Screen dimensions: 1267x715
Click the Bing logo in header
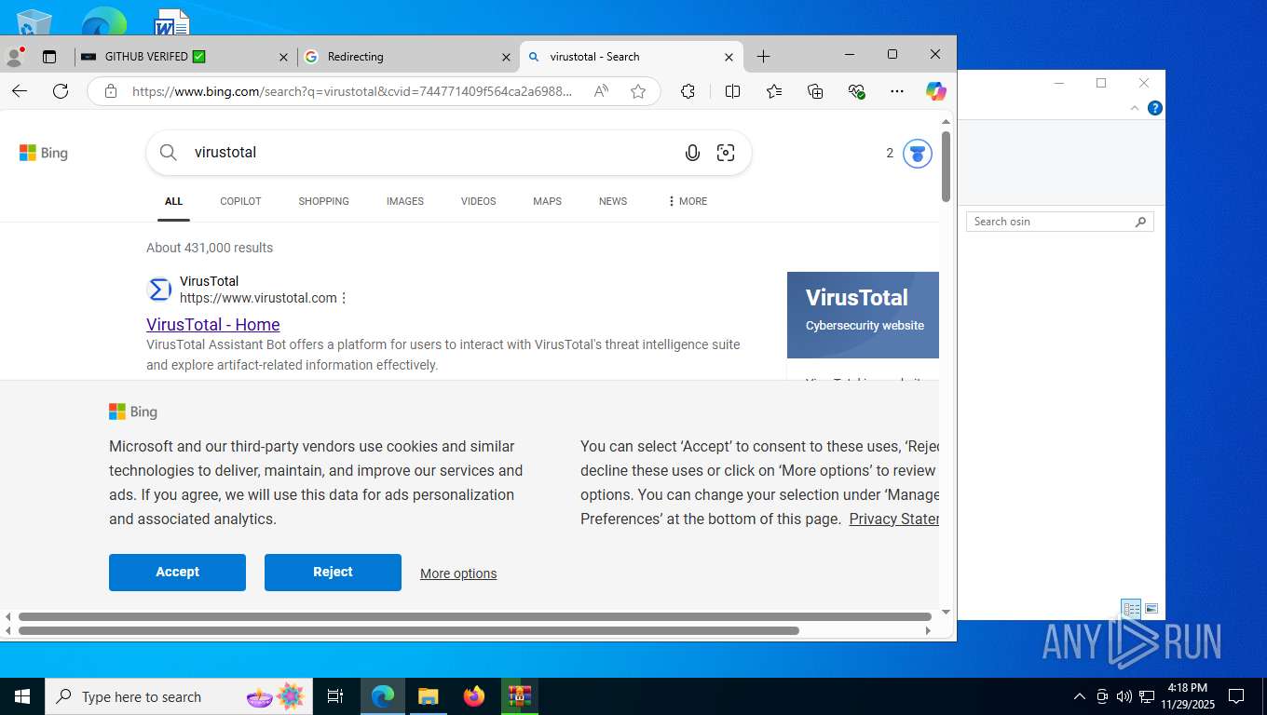click(44, 153)
